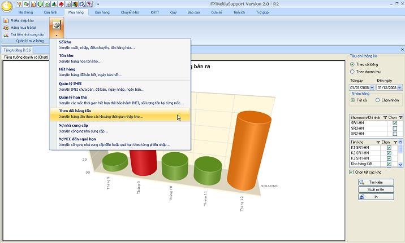The image size is (405, 243).
Task: Click the red help icon in quick toolbar
Action: (89, 4)
